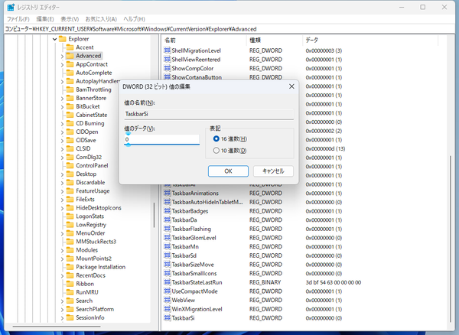Select the TaskbarAnimations value icon
Screen dimensions: 459x335
pyautogui.click(x=167, y=193)
